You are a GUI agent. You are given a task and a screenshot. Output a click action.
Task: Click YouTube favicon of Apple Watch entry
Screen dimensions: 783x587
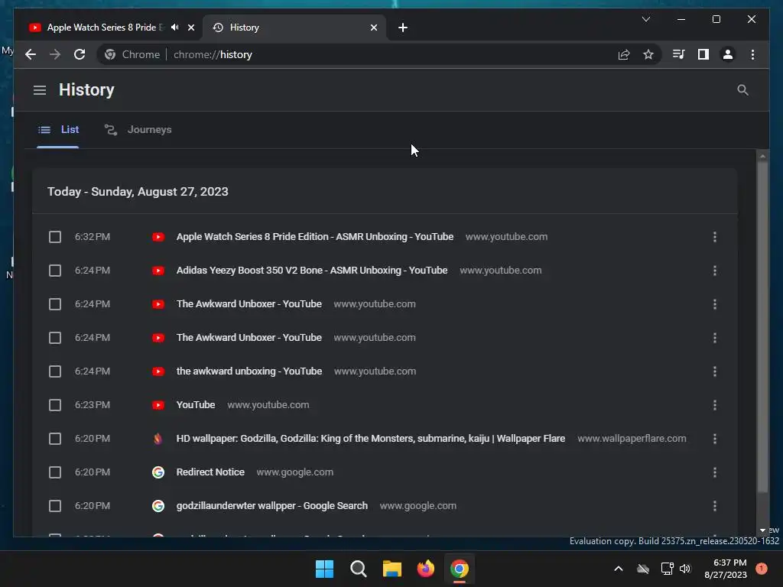[158, 237]
